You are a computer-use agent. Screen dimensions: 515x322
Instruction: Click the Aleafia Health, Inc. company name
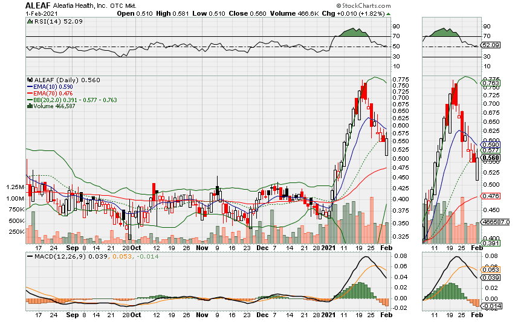click(x=80, y=6)
